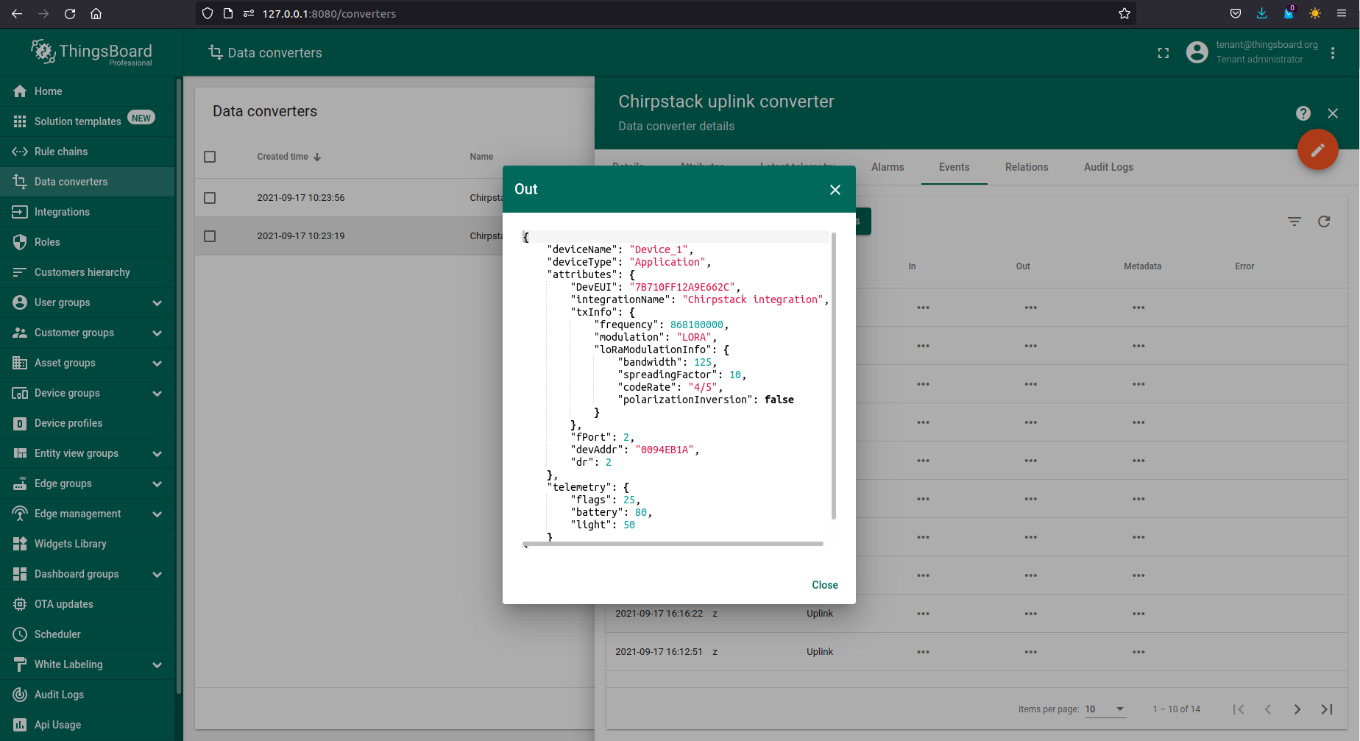Open the user account menu dots

(1332, 53)
